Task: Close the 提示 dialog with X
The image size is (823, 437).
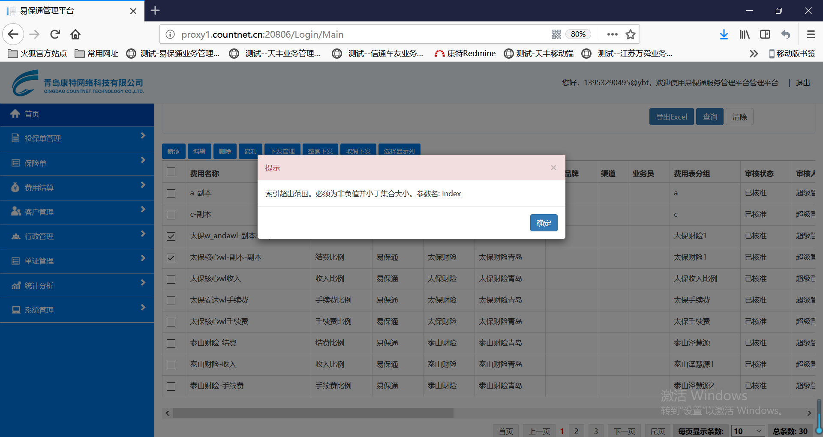Action: pos(553,168)
